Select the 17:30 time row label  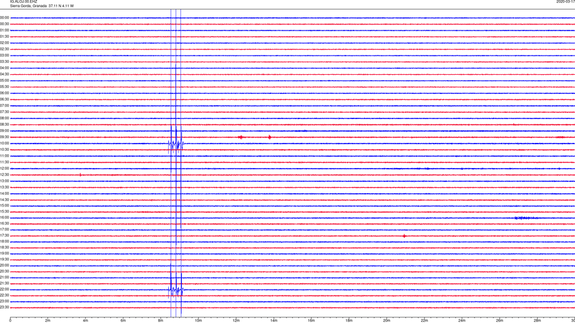[x=4, y=236]
